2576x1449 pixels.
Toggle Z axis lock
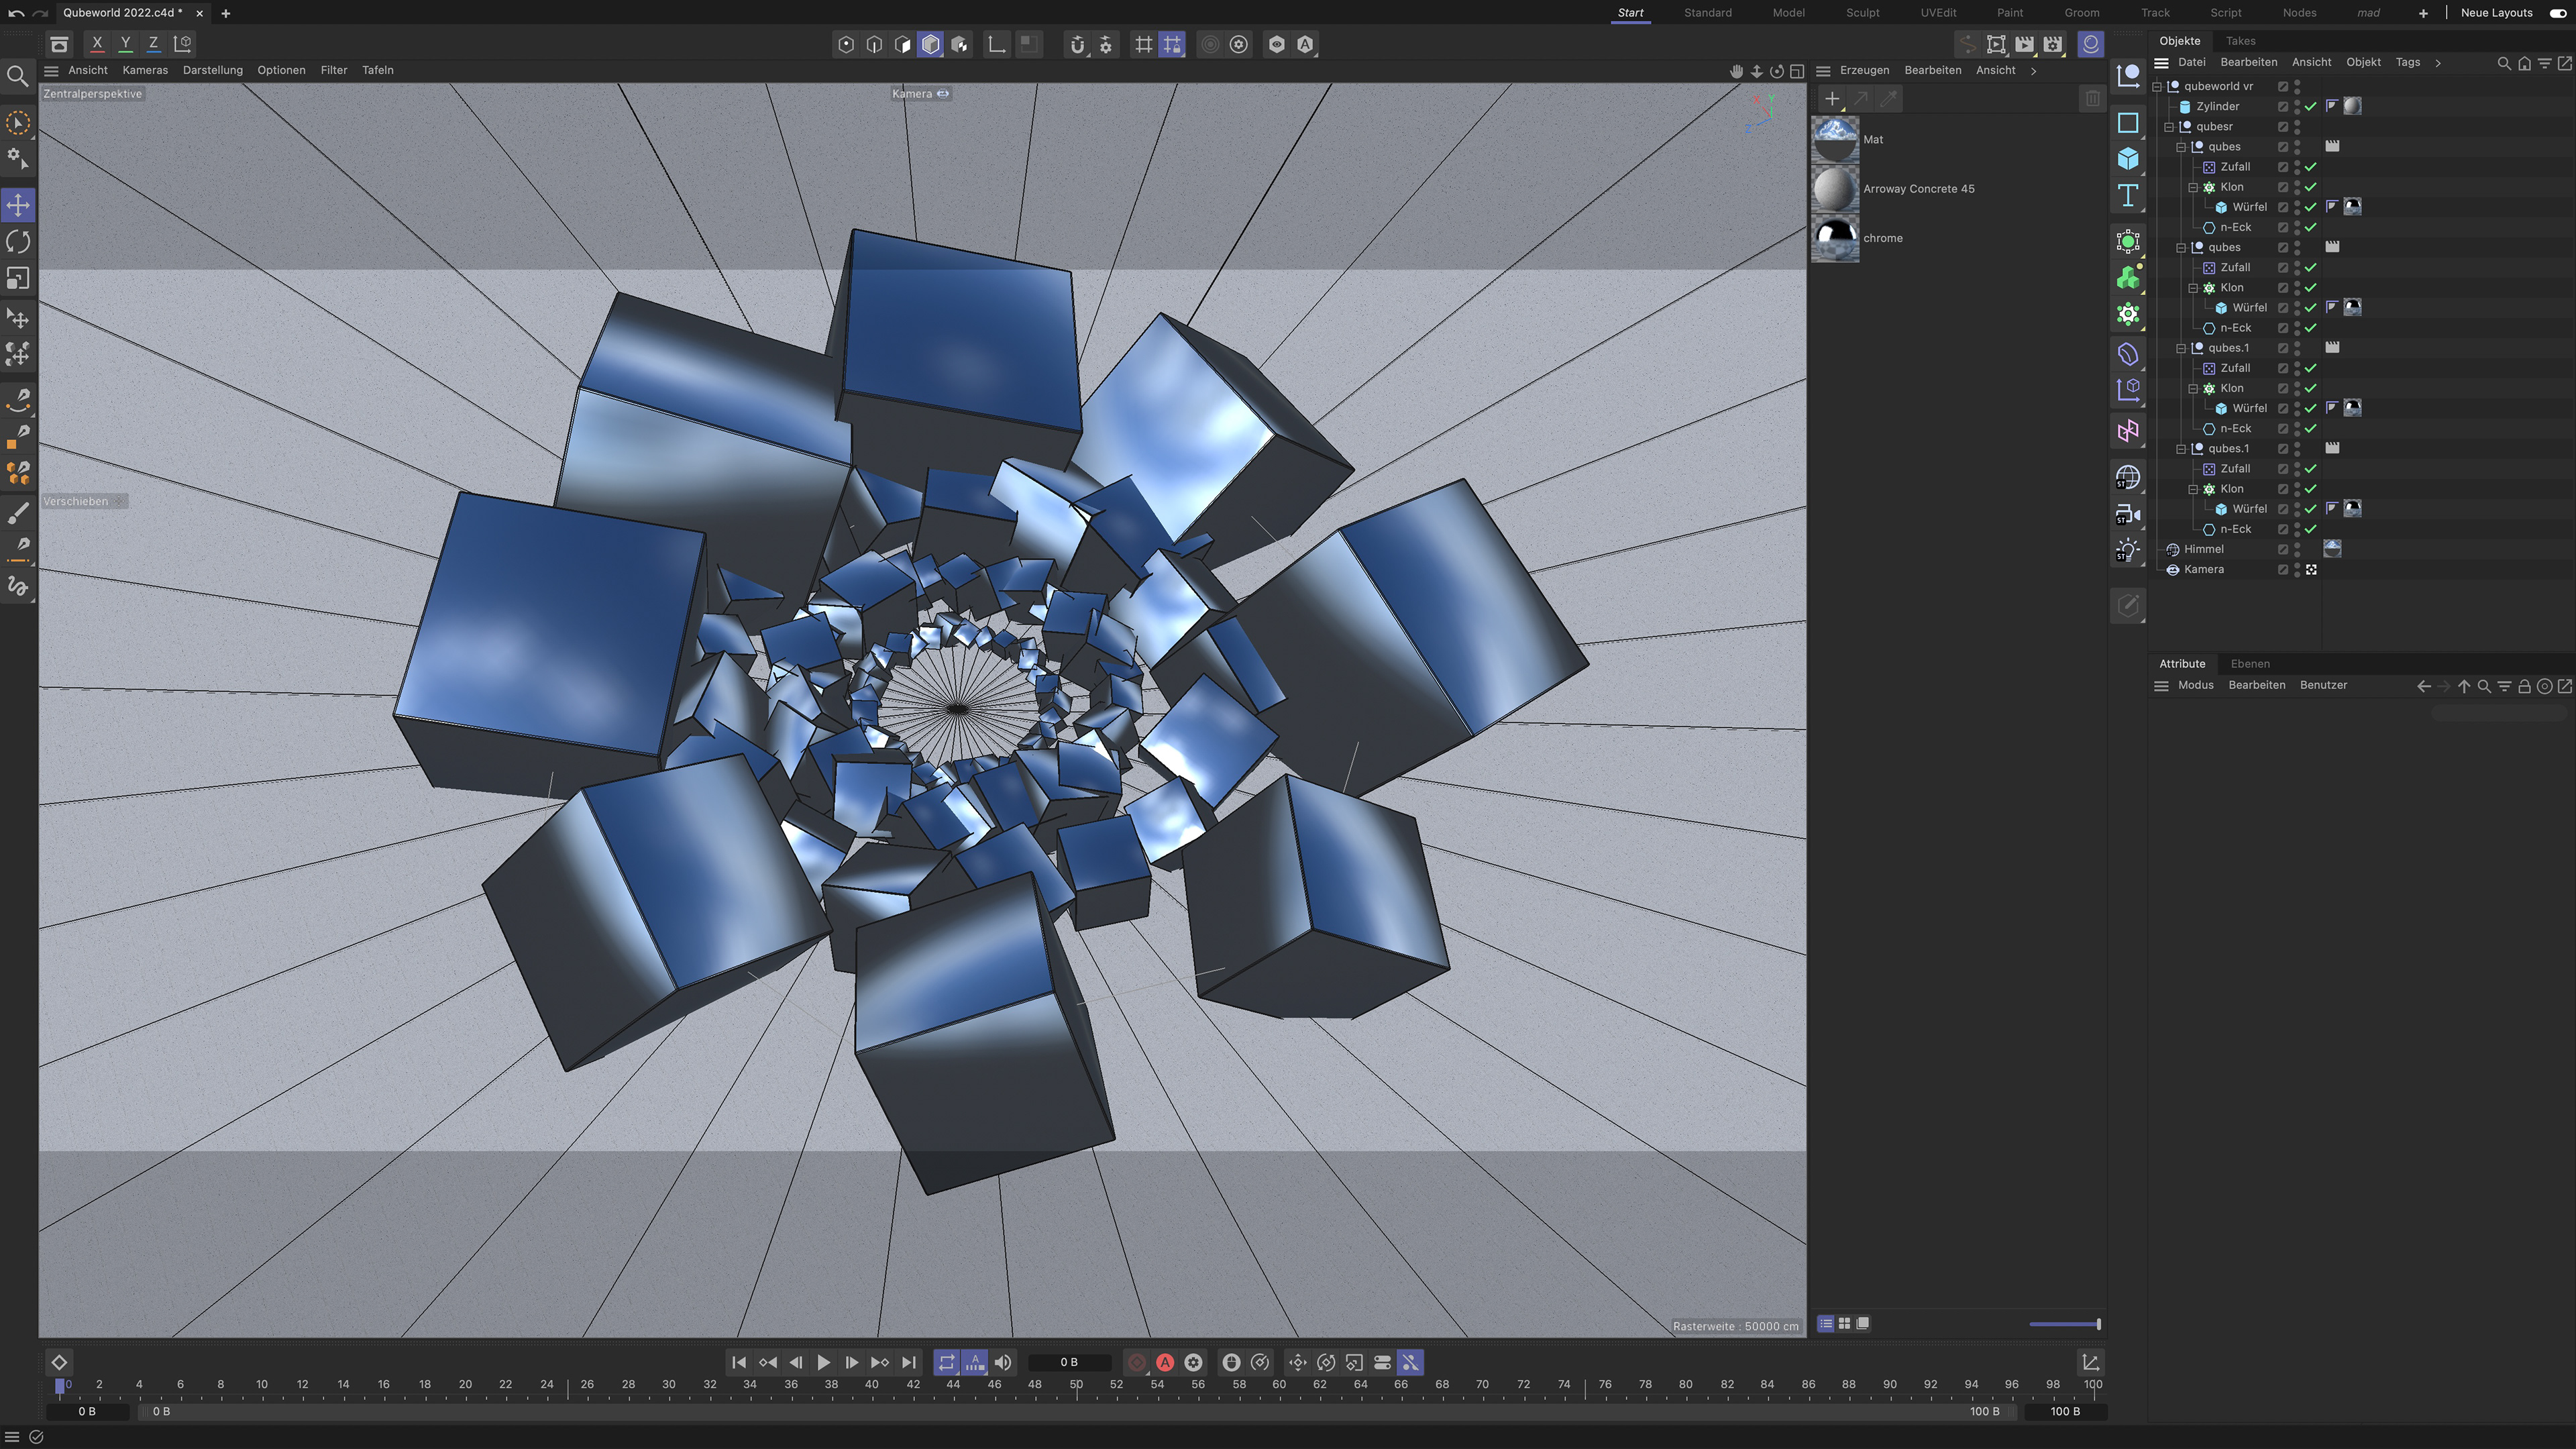point(153,44)
